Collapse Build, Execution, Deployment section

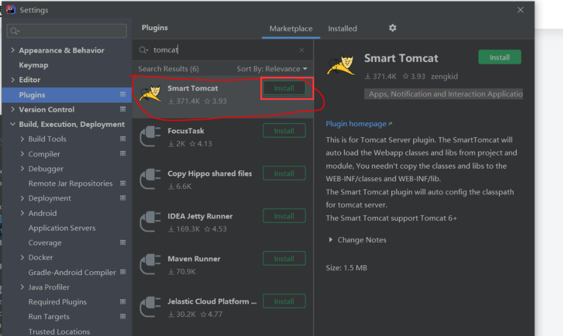(x=13, y=124)
